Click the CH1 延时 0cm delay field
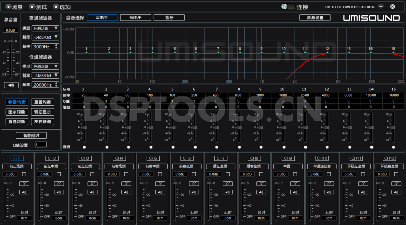This screenshot has width=406, height=225. pyautogui.click(x=24, y=218)
